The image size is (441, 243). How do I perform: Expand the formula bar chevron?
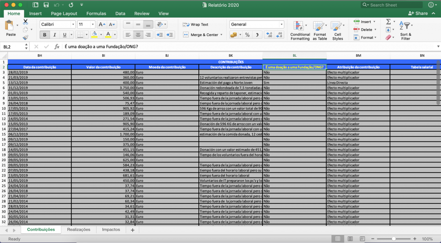[438, 47]
